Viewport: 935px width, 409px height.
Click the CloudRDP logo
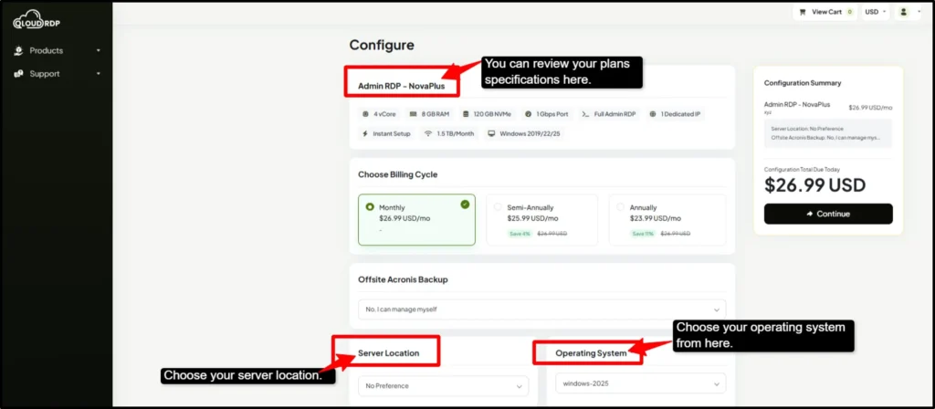pyautogui.click(x=37, y=20)
